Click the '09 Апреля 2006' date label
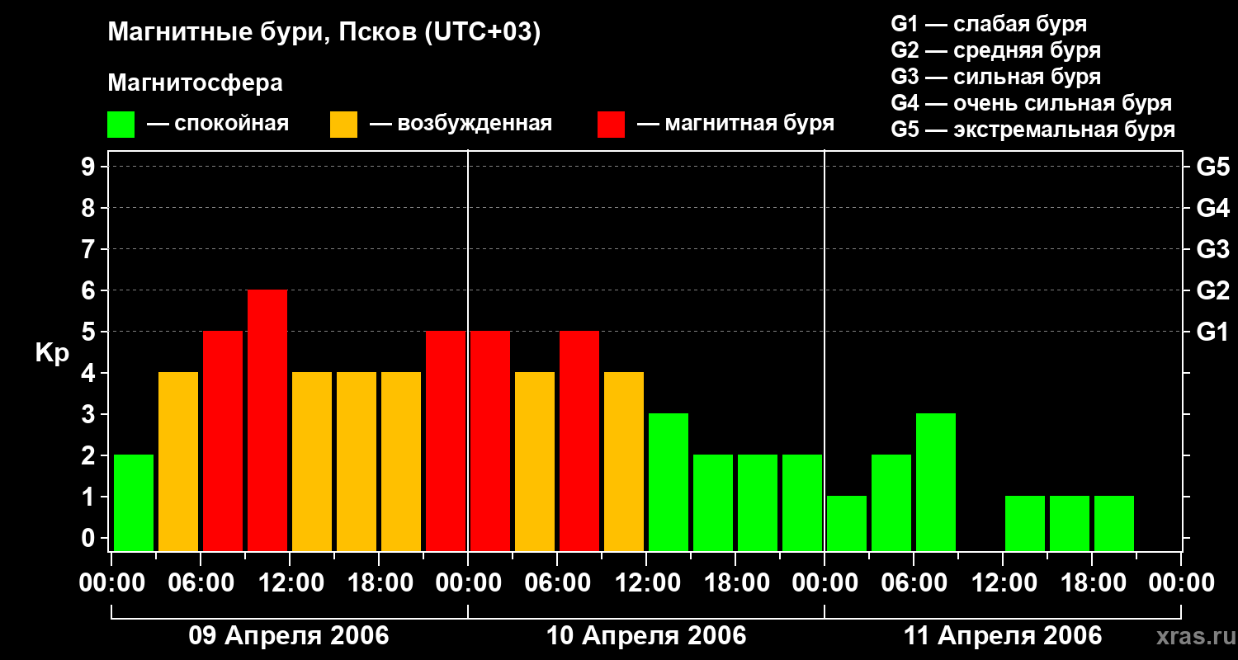1238x660 pixels. click(289, 635)
